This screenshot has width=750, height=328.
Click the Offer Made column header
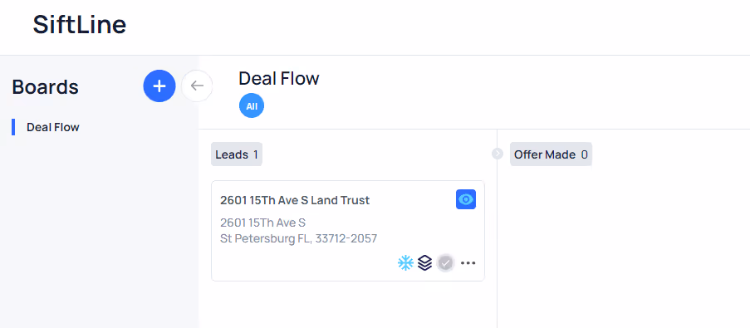pyautogui.click(x=551, y=154)
